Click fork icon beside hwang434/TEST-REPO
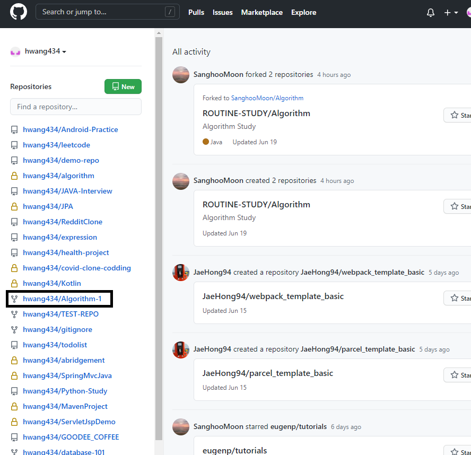471x455 pixels. tap(14, 314)
